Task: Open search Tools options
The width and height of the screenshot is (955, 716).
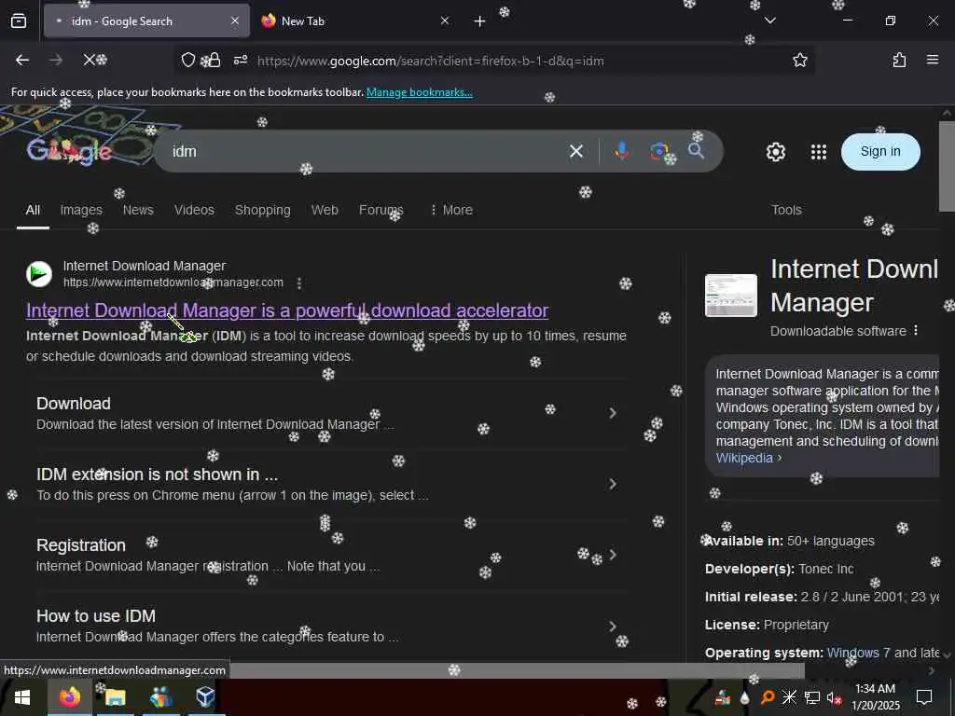Action: [786, 210]
